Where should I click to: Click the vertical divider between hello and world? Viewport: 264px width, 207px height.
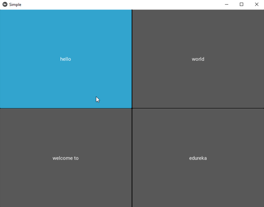[132, 59]
